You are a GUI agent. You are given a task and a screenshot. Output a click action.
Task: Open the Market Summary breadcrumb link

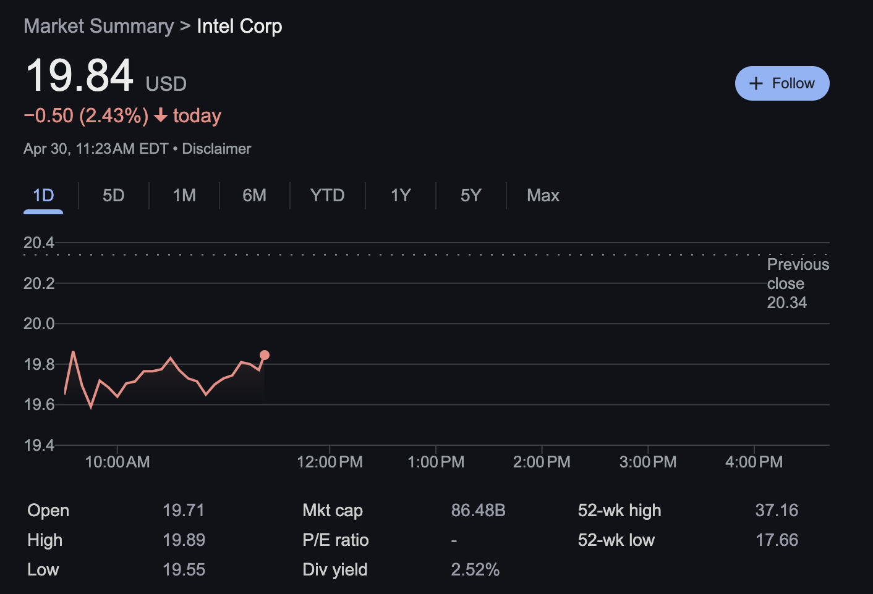pos(99,27)
